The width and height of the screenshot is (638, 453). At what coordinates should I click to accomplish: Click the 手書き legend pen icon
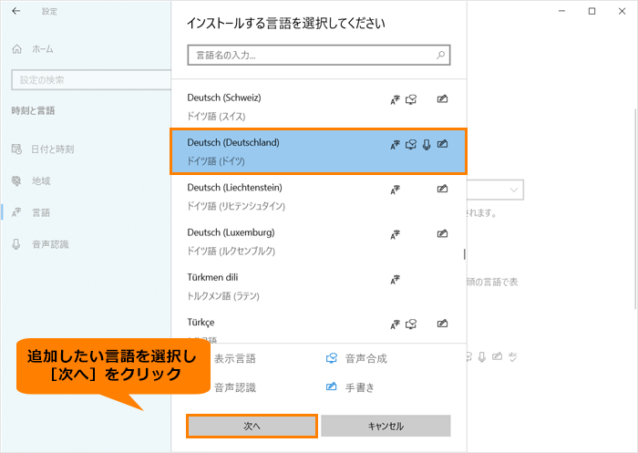click(332, 387)
